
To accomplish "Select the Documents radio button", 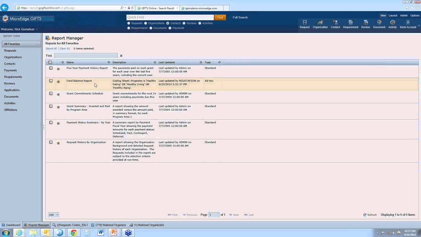I will click(151, 28).
